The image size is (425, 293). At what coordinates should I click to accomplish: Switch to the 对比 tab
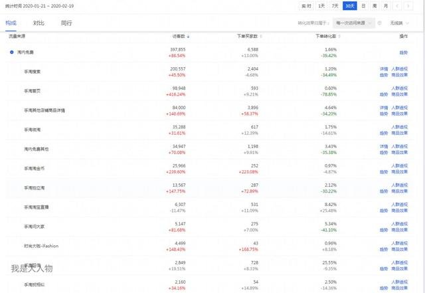(x=39, y=23)
